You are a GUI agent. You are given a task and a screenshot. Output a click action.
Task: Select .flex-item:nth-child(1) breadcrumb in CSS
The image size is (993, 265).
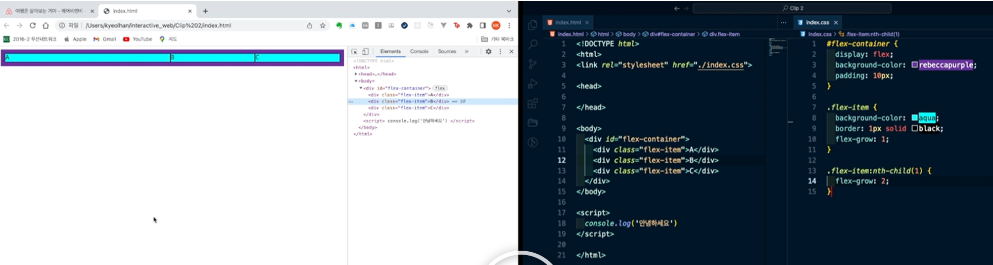tap(869, 34)
